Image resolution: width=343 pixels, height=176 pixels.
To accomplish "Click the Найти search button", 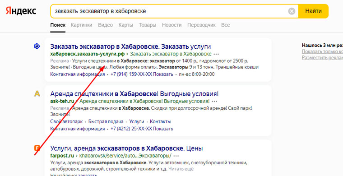I will (x=313, y=11).
